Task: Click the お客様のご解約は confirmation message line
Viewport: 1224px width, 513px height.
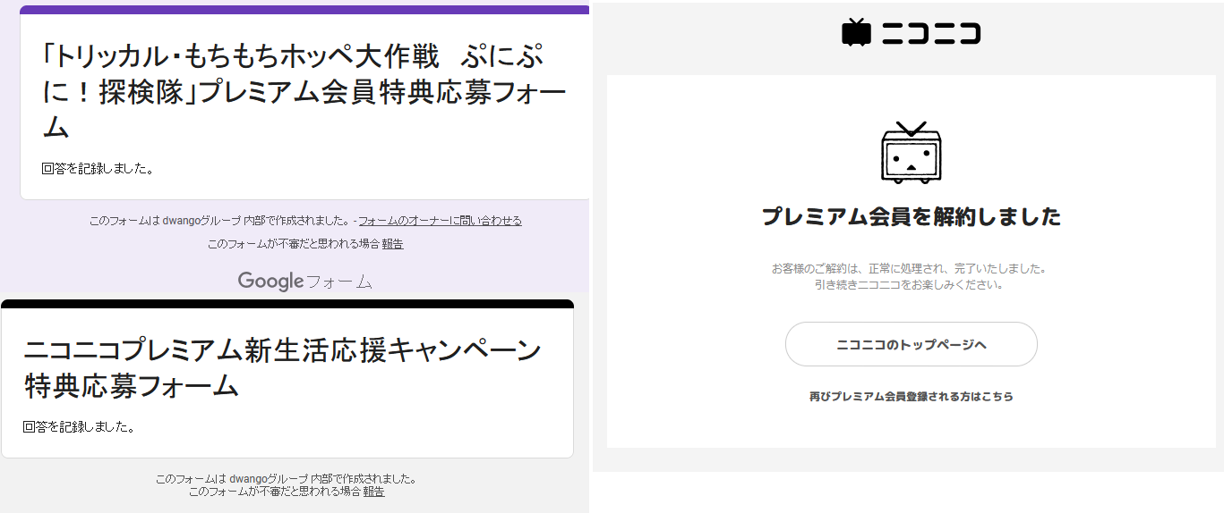Action: click(x=909, y=268)
